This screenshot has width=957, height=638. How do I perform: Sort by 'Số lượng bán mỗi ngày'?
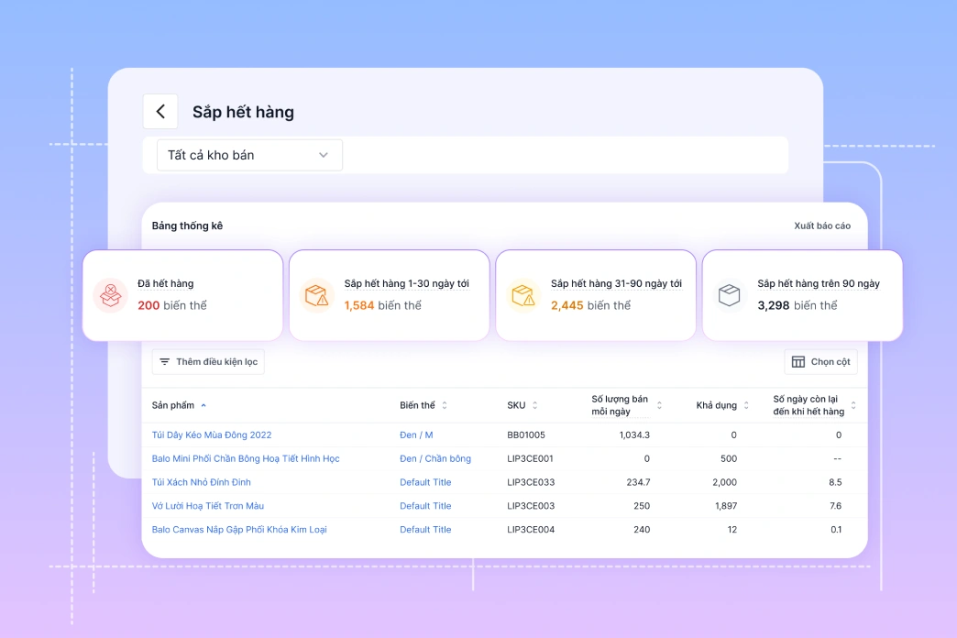[x=659, y=405]
